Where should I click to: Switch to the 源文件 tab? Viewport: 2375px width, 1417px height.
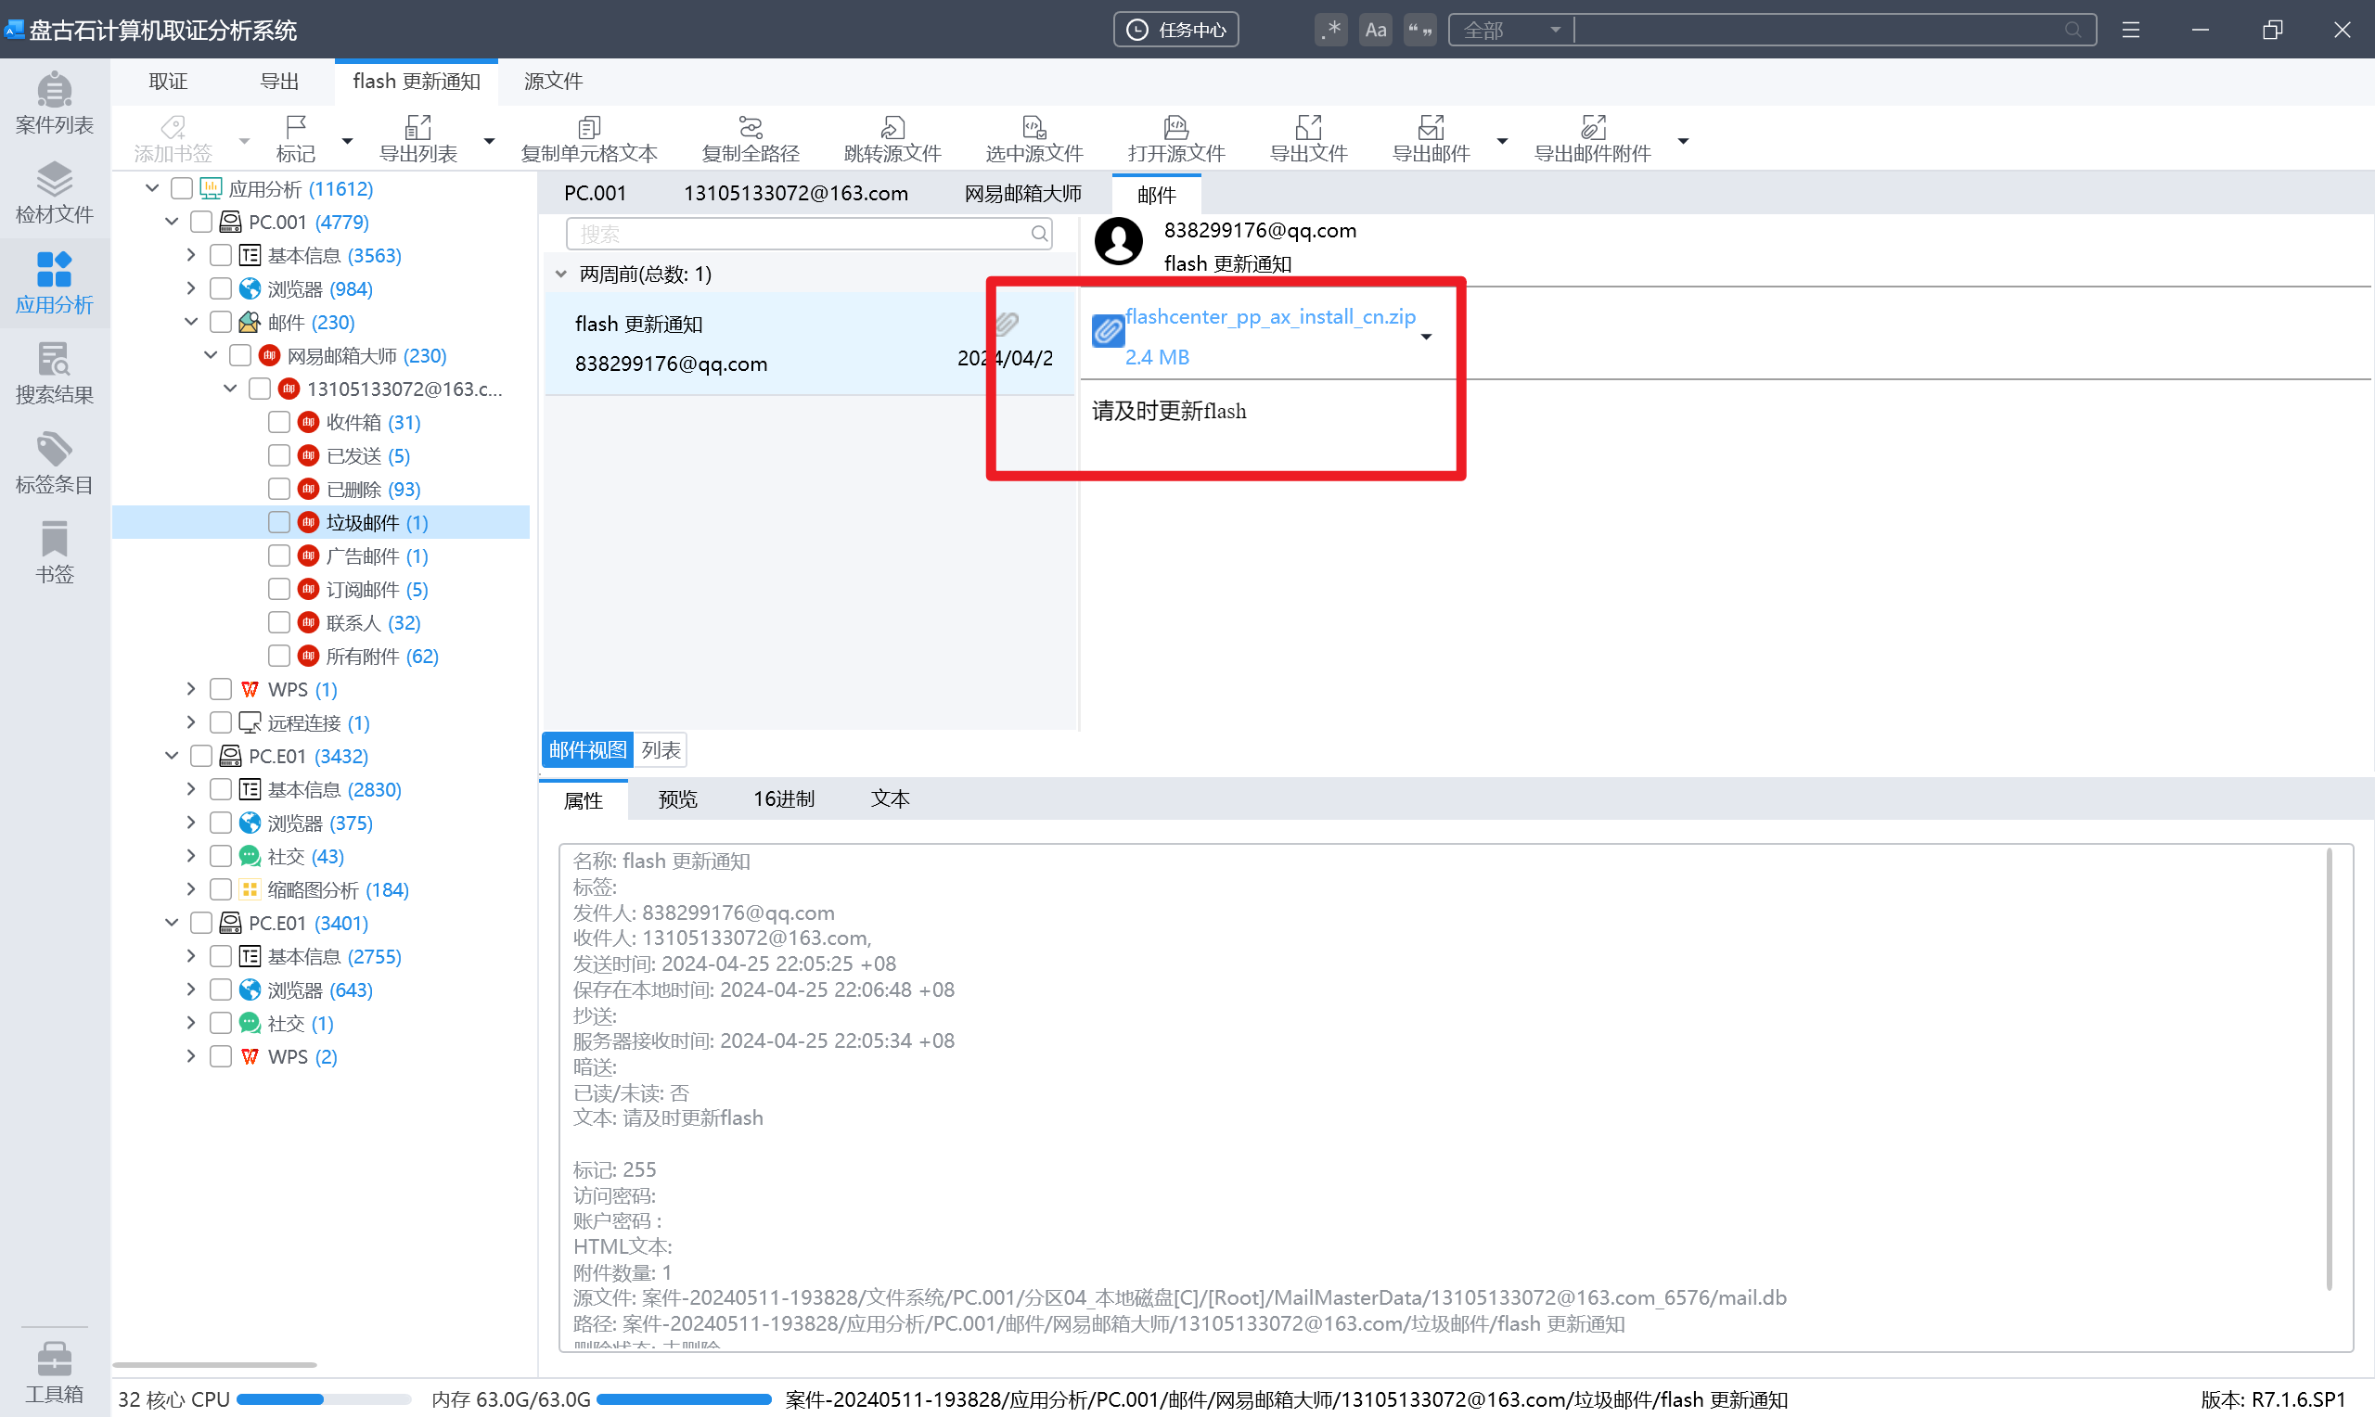click(554, 82)
